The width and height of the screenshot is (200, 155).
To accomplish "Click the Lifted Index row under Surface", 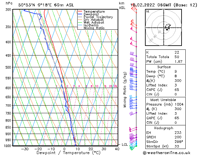I will tap(165, 85).
